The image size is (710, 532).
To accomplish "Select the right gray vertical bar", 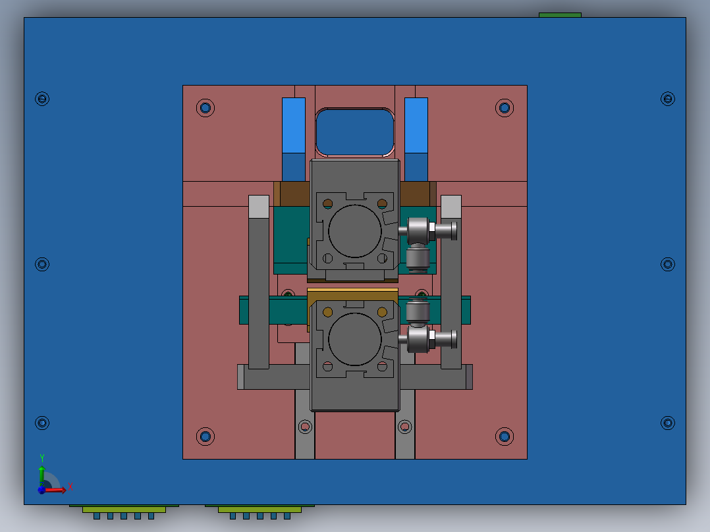I will (x=451, y=282).
